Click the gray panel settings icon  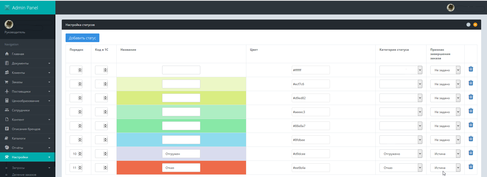468,25
